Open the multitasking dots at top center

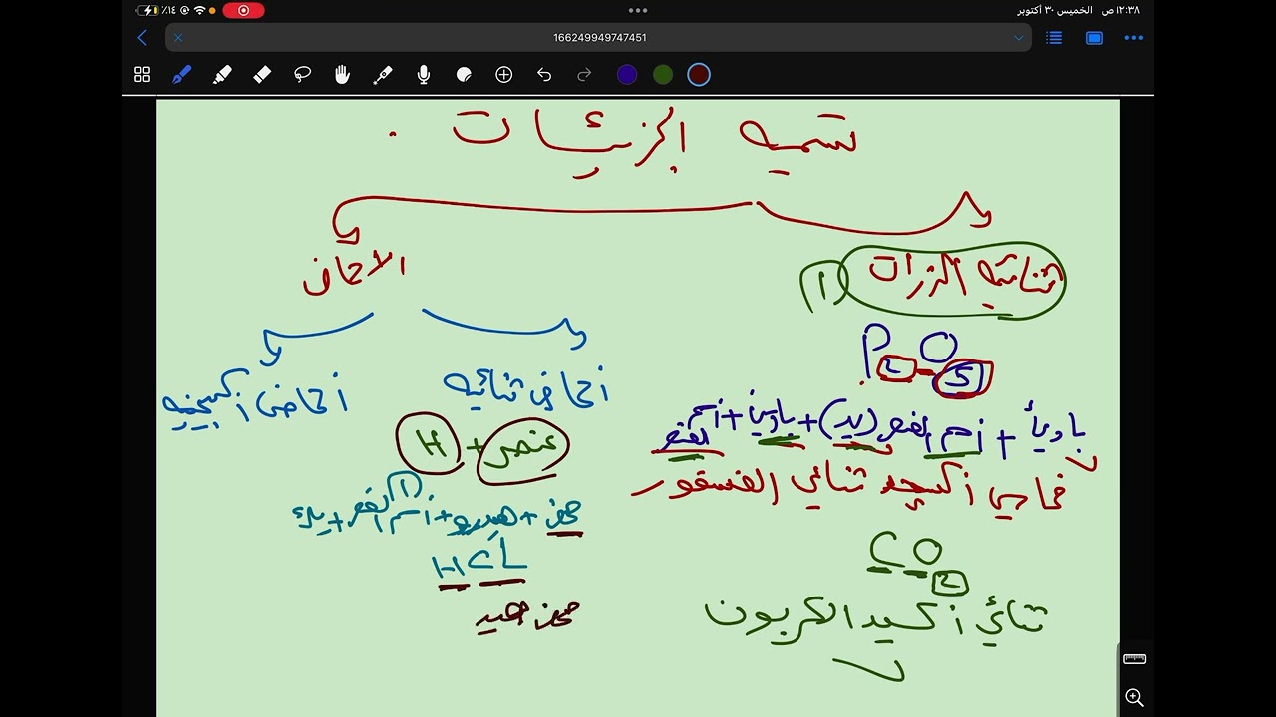[x=638, y=10]
